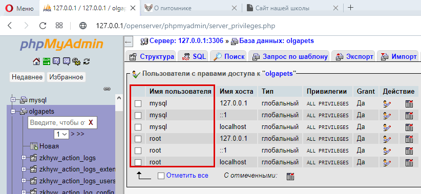Enable the 'Отметить все' checkbox
421x194 pixels.
[x=161, y=176]
